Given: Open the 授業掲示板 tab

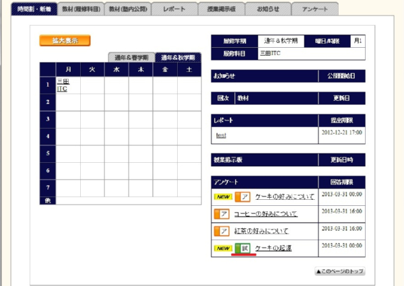Looking at the screenshot, I should point(222,9).
